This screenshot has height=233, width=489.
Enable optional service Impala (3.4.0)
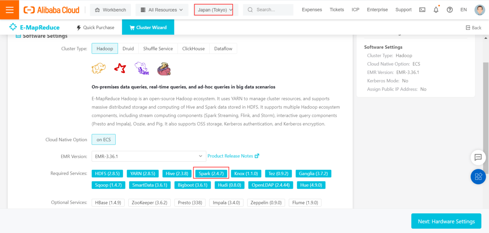click(x=227, y=202)
